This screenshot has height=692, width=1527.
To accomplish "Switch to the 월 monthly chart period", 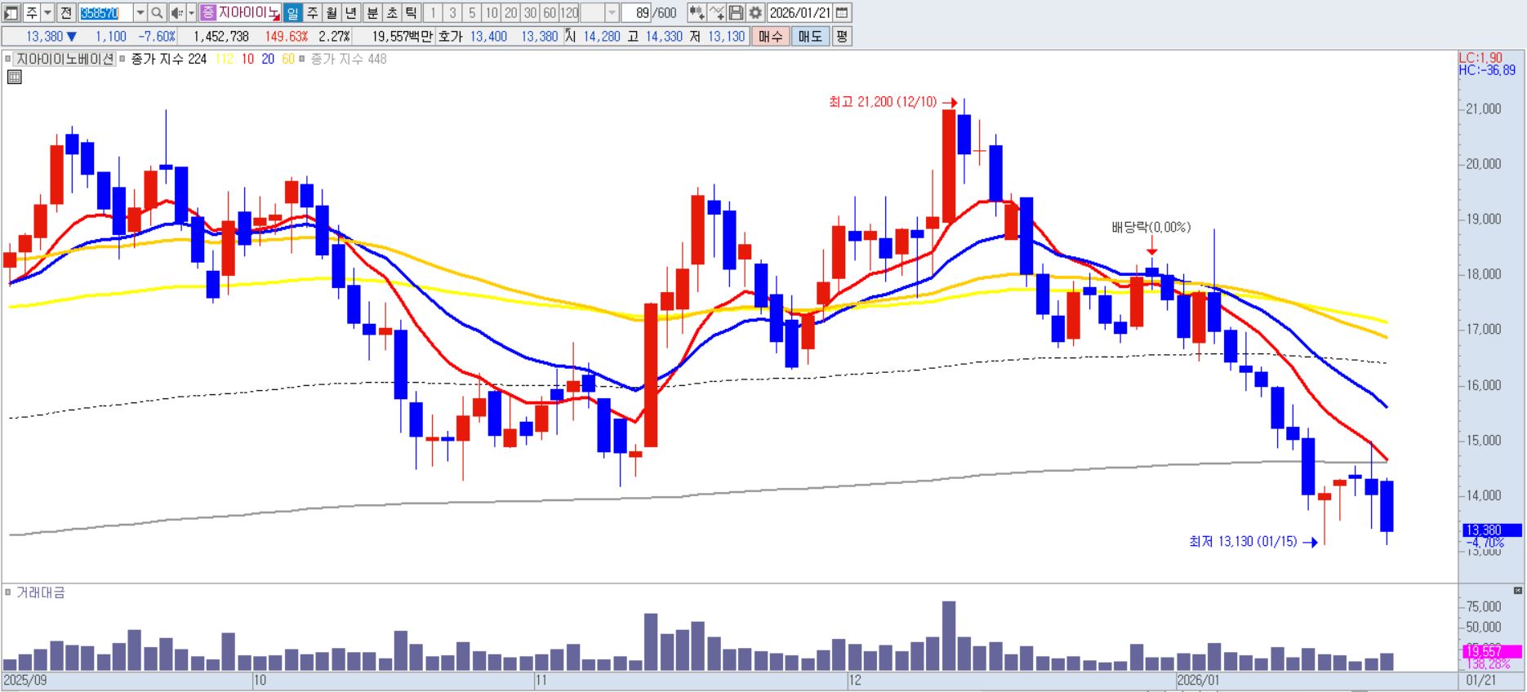I will tap(332, 13).
